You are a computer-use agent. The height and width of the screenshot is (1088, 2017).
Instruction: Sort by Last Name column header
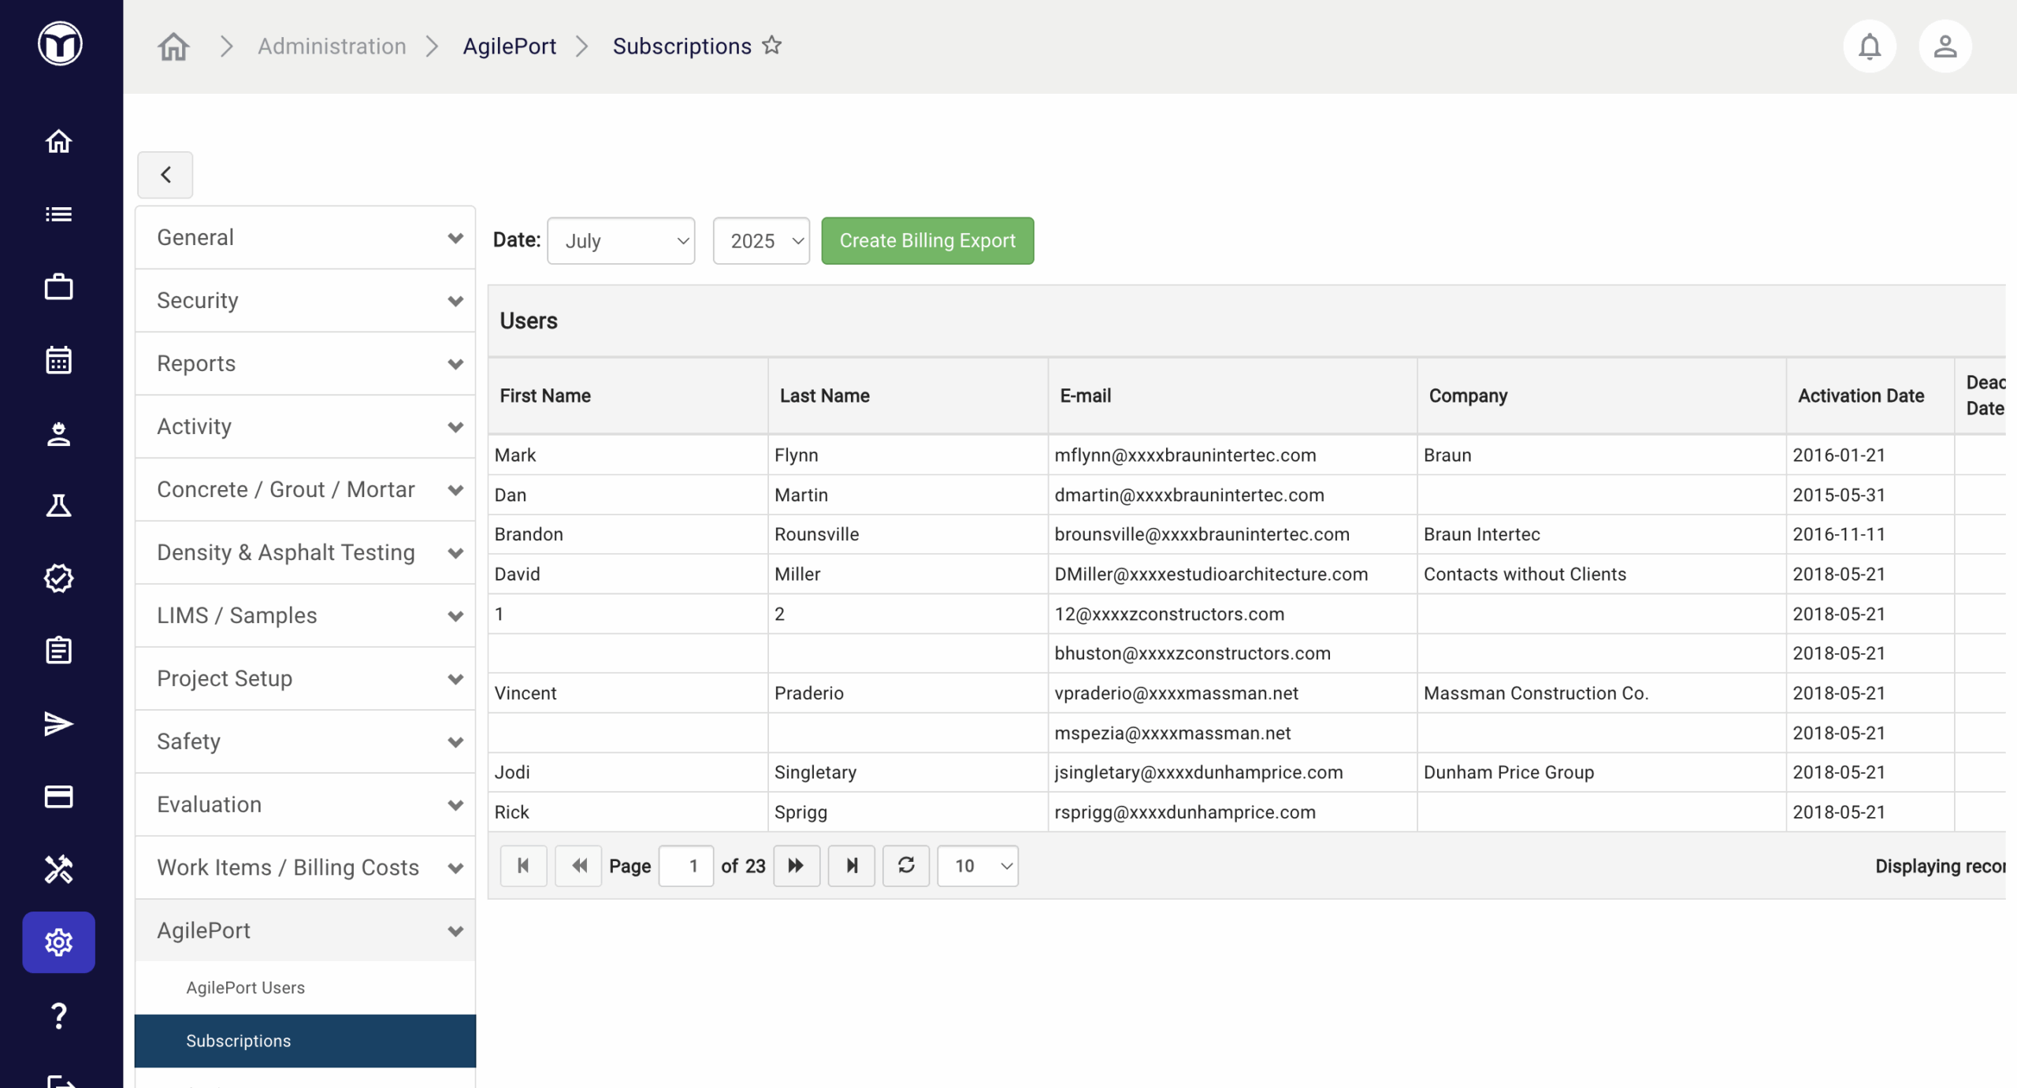[908, 396]
